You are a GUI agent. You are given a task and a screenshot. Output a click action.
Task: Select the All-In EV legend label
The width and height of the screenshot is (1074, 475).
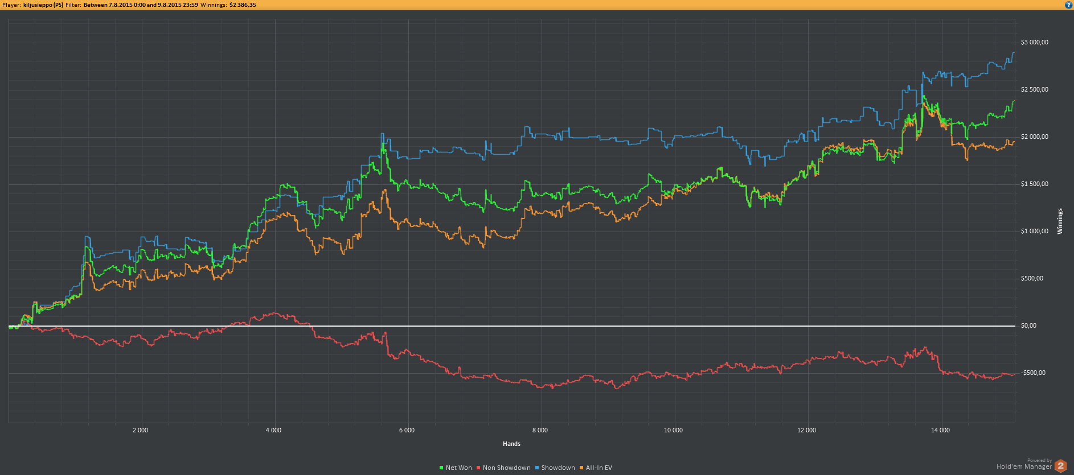[x=599, y=468]
